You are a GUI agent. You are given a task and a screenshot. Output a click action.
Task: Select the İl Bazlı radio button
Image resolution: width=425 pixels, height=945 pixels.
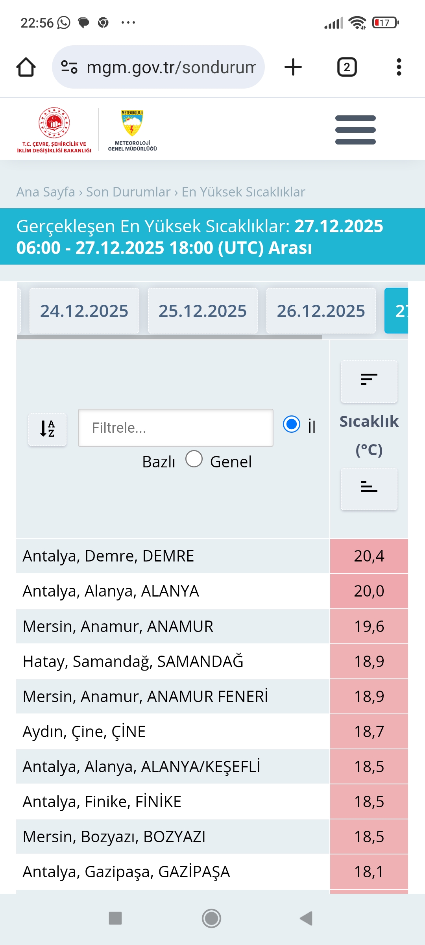click(x=292, y=424)
